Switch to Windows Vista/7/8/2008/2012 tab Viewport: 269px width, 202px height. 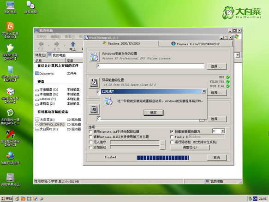tap(196, 44)
